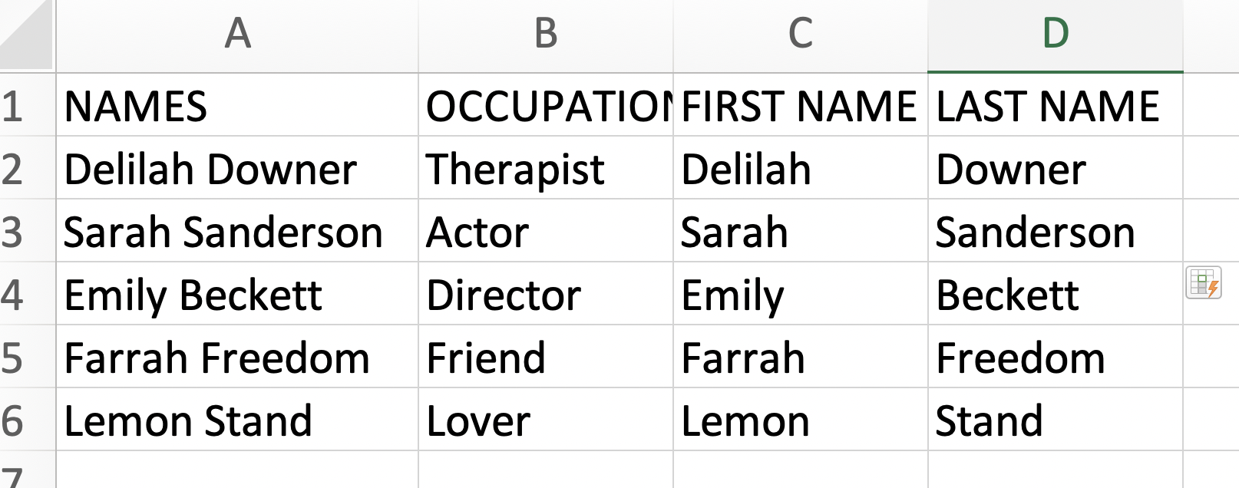The height and width of the screenshot is (488, 1239).
Task: Select column C header
Action: coord(801,35)
